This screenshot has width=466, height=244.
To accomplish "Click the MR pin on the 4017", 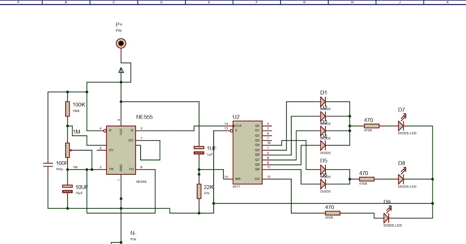I will click(237, 179).
